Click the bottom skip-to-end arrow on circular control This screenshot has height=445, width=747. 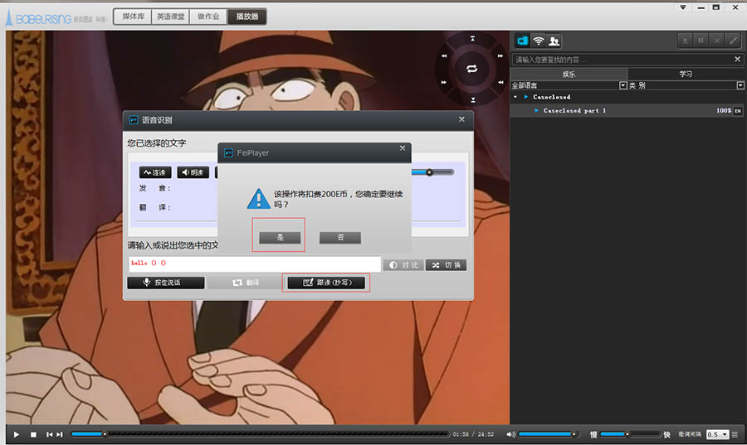(x=472, y=99)
